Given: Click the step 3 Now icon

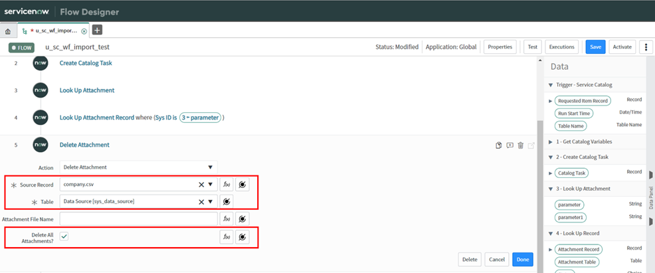Looking at the screenshot, I should tap(41, 90).
